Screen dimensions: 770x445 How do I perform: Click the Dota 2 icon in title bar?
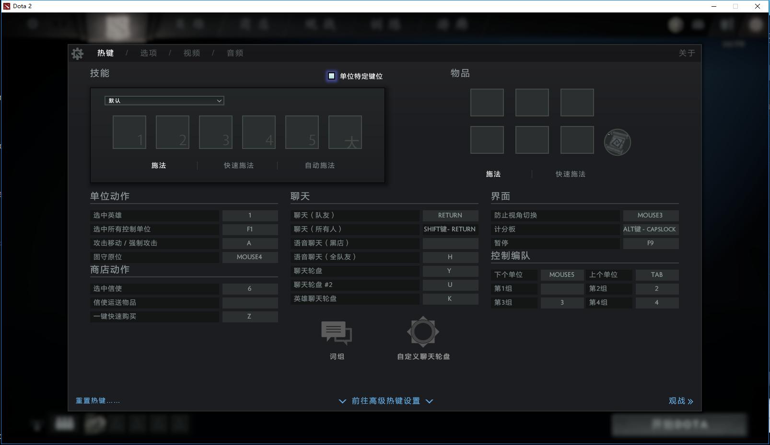(6, 6)
